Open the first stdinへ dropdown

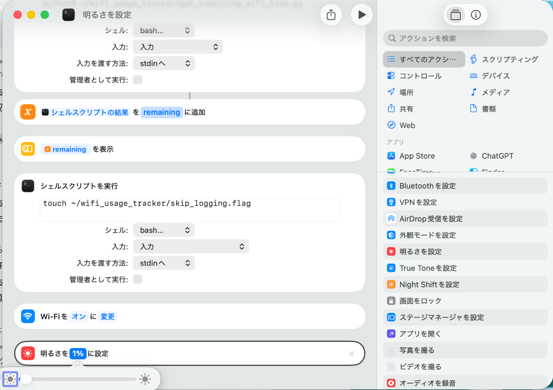pos(164,63)
